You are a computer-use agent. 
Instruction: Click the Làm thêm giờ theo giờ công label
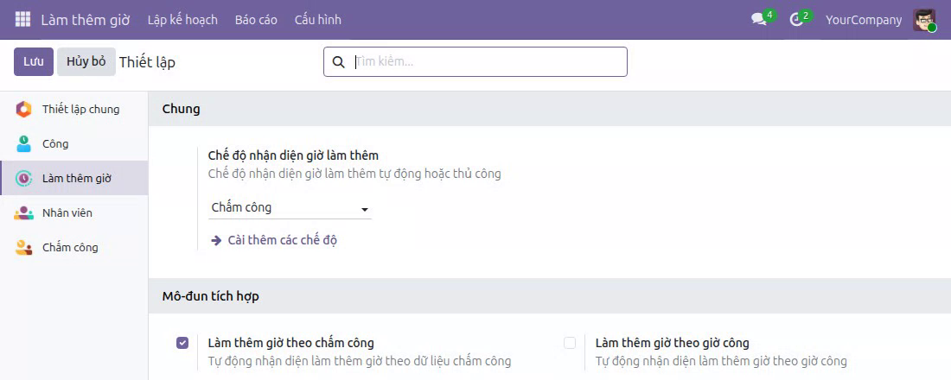coord(673,343)
